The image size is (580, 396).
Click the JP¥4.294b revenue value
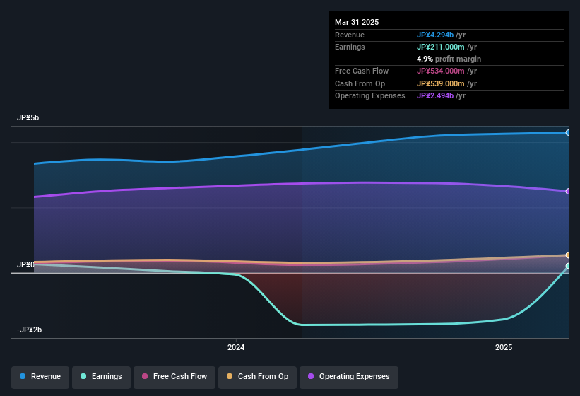click(435, 35)
